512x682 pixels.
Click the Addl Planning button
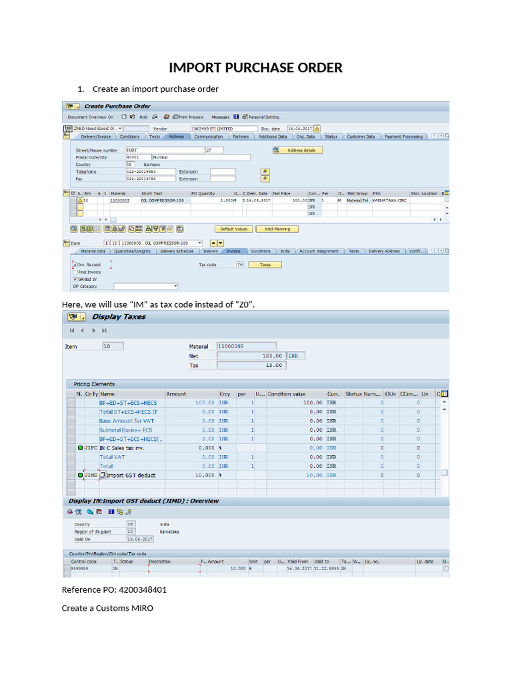tap(277, 229)
